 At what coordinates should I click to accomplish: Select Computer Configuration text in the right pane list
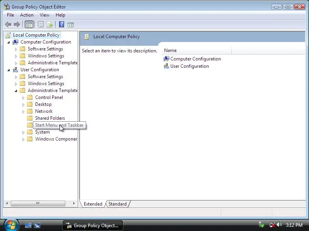pos(195,59)
